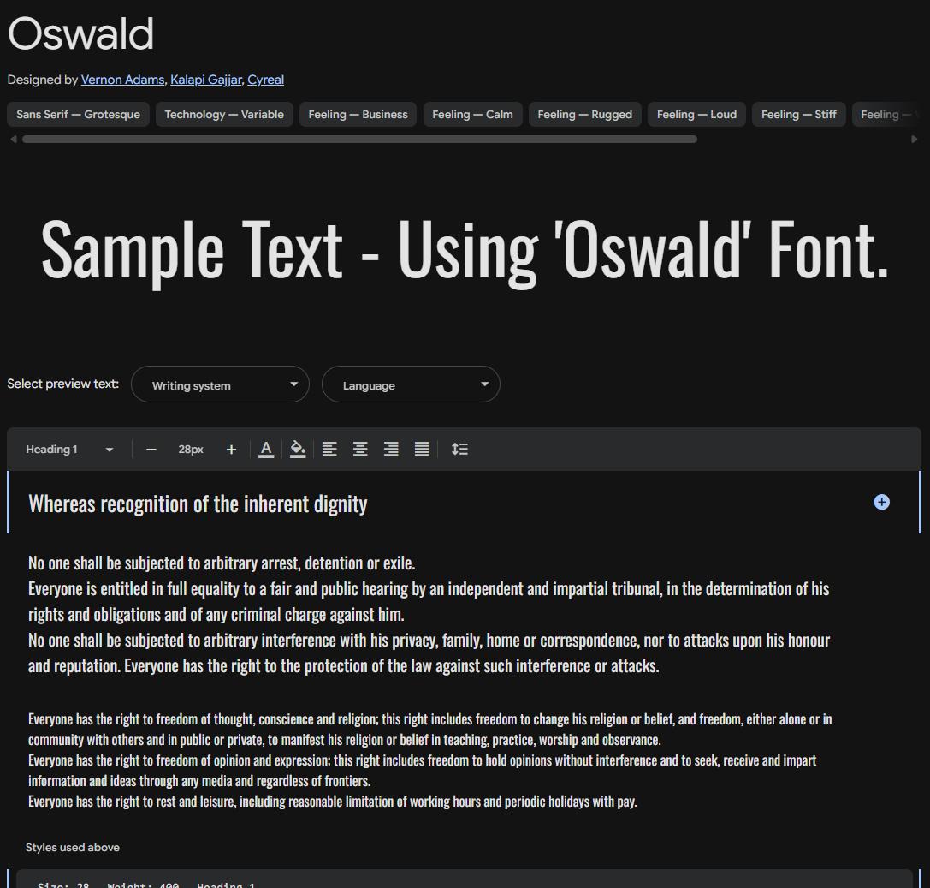The width and height of the screenshot is (930, 888).
Task: Select the Feeling — Calm tag
Action: point(473,115)
